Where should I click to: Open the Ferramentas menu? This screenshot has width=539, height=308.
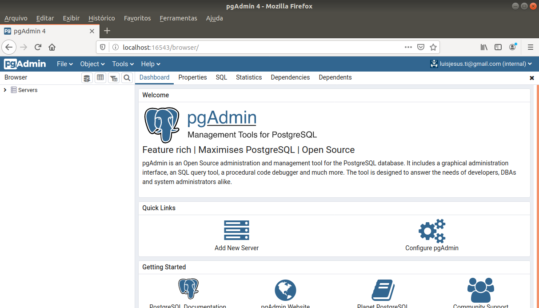[178, 18]
